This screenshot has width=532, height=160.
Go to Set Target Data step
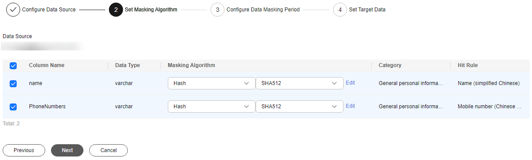point(367,10)
